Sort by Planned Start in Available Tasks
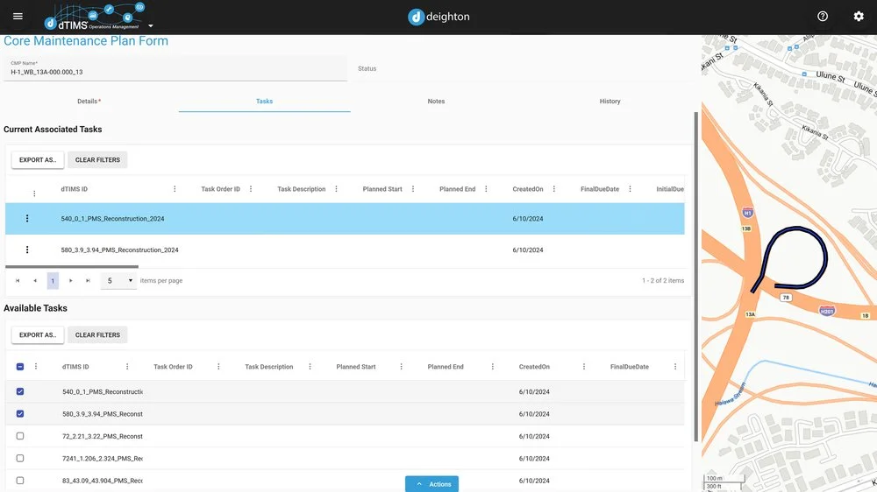 [x=356, y=366]
